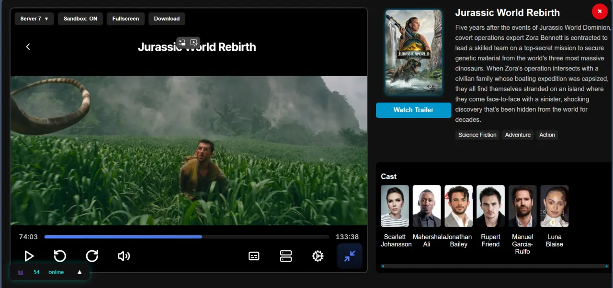Image resolution: width=613 pixels, height=288 pixels.
Task: Exit fullscreen with the shrink-arrows icon
Action: pyautogui.click(x=350, y=256)
